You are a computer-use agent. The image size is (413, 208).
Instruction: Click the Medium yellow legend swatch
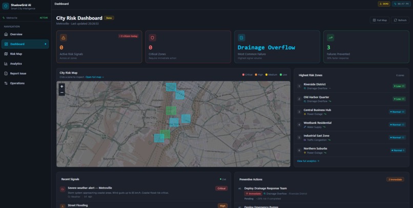click(266, 75)
